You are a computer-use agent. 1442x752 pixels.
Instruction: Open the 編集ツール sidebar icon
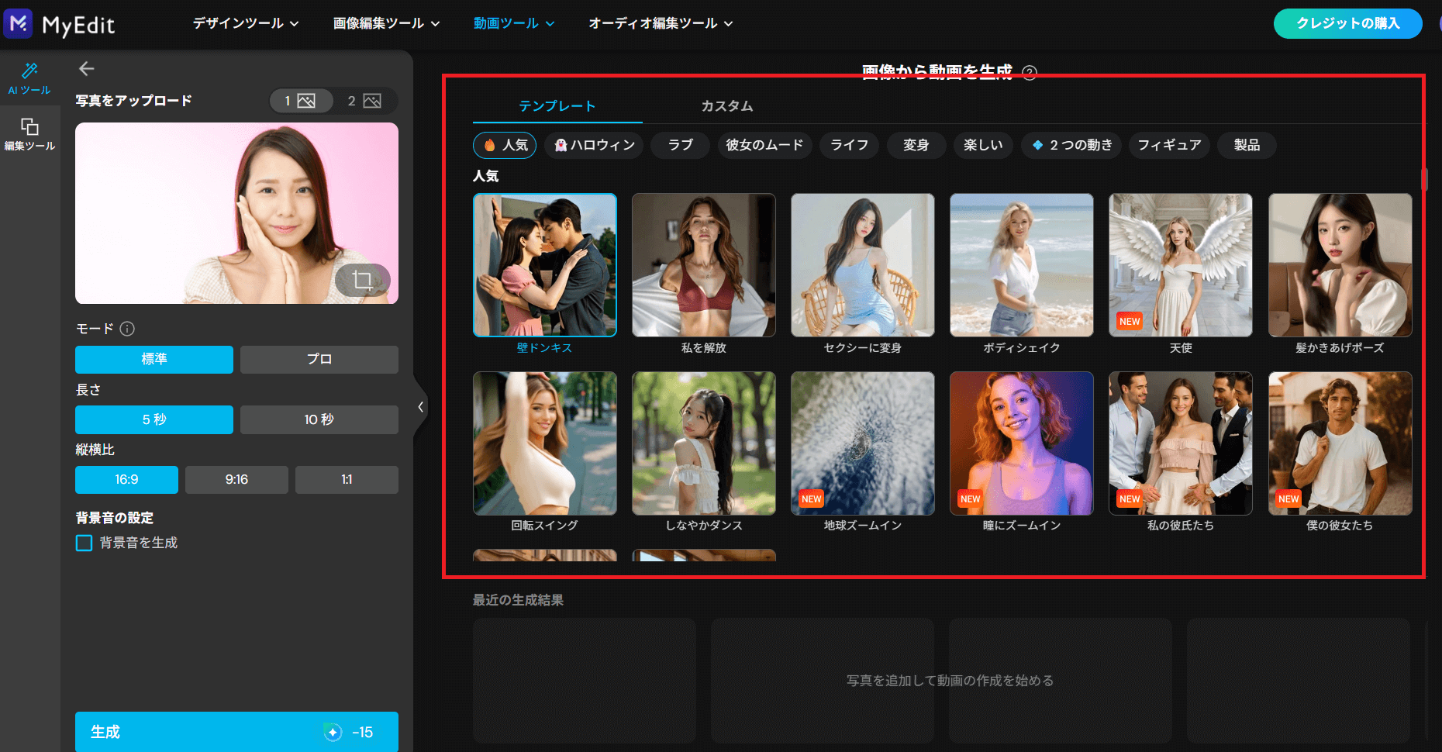(29, 133)
